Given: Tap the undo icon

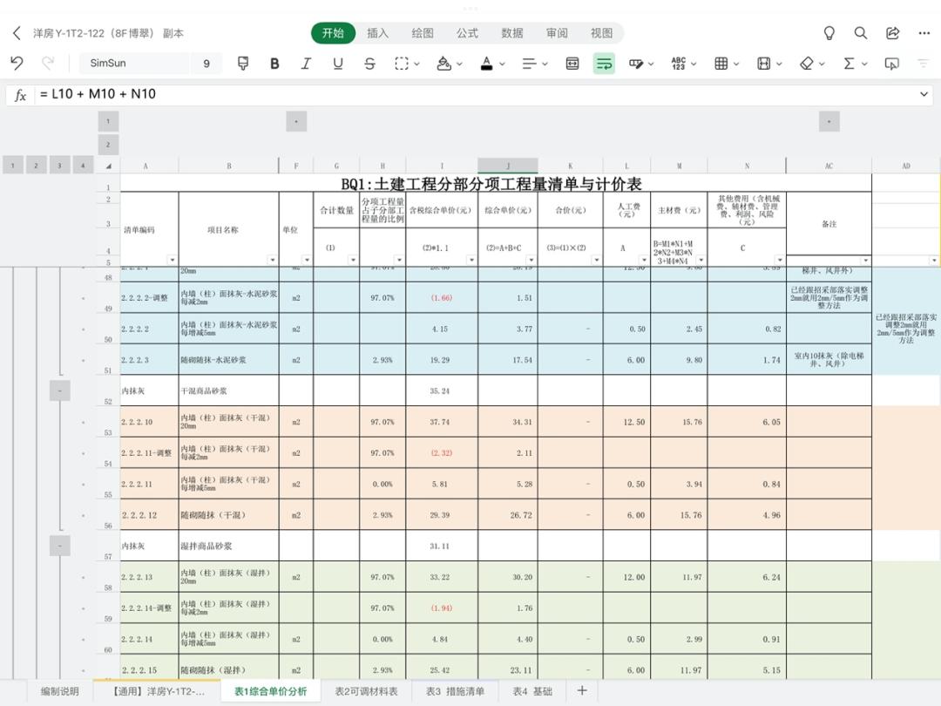Looking at the screenshot, I should [x=16, y=63].
